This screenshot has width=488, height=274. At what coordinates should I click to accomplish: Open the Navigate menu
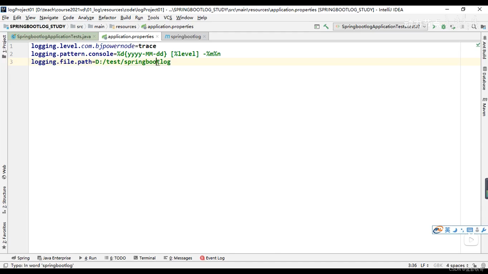pyautogui.click(x=49, y=18)
